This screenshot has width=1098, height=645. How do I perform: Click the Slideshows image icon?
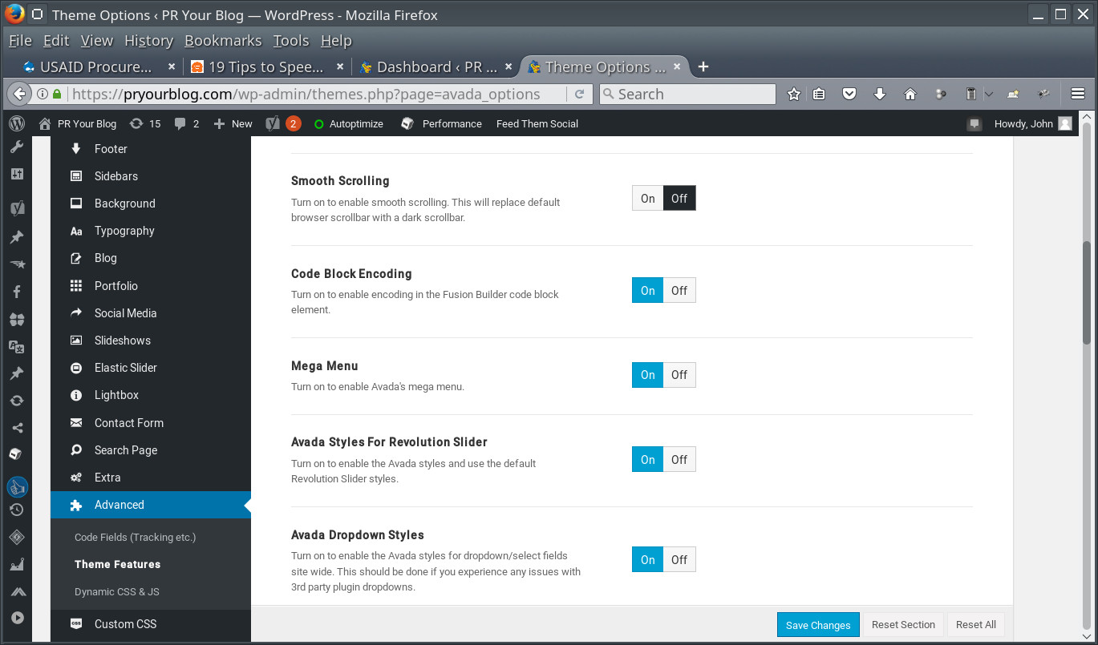pos(75,341)
